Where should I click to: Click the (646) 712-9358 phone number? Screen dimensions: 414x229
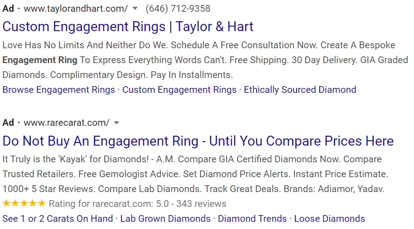point(178,9)
